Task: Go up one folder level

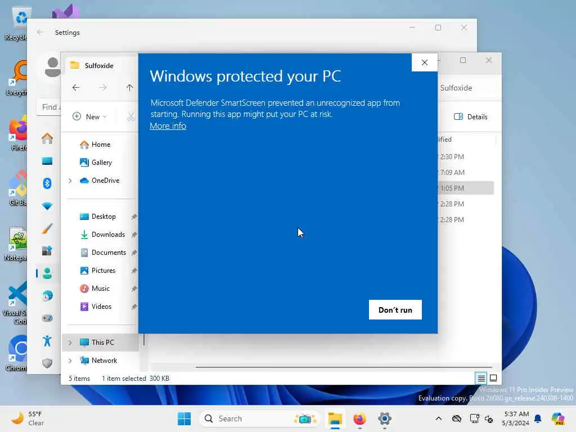Action: click(130, 88)
